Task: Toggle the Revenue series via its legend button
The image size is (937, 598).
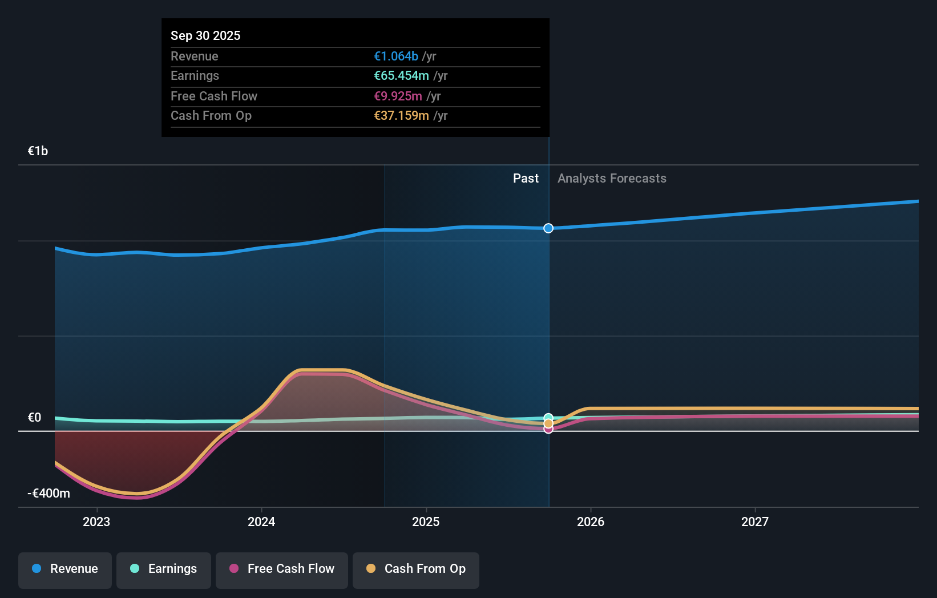Action: 64,569
